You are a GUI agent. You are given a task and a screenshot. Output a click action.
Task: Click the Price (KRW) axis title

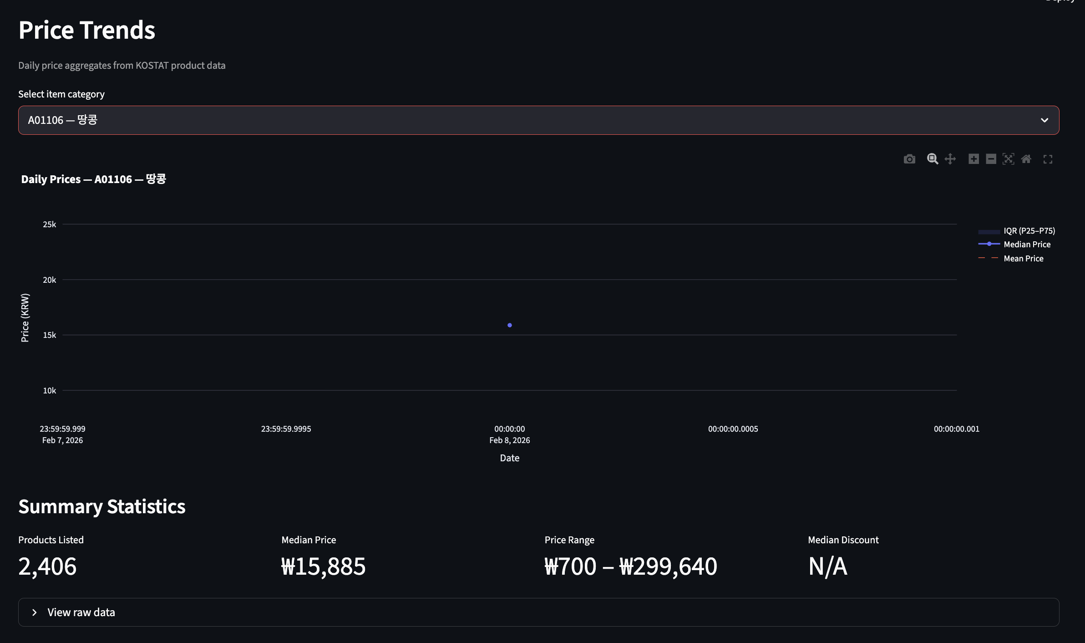coord(25,317)
